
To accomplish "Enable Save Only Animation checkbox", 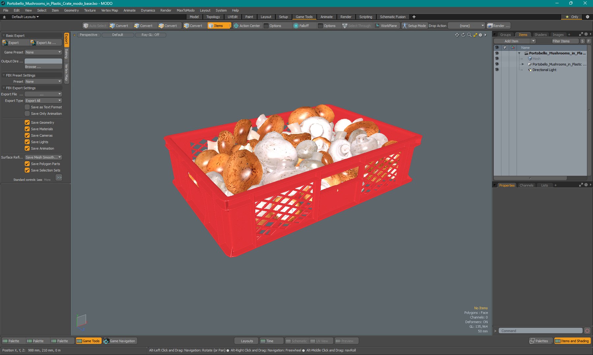I will tap(27, 114).
